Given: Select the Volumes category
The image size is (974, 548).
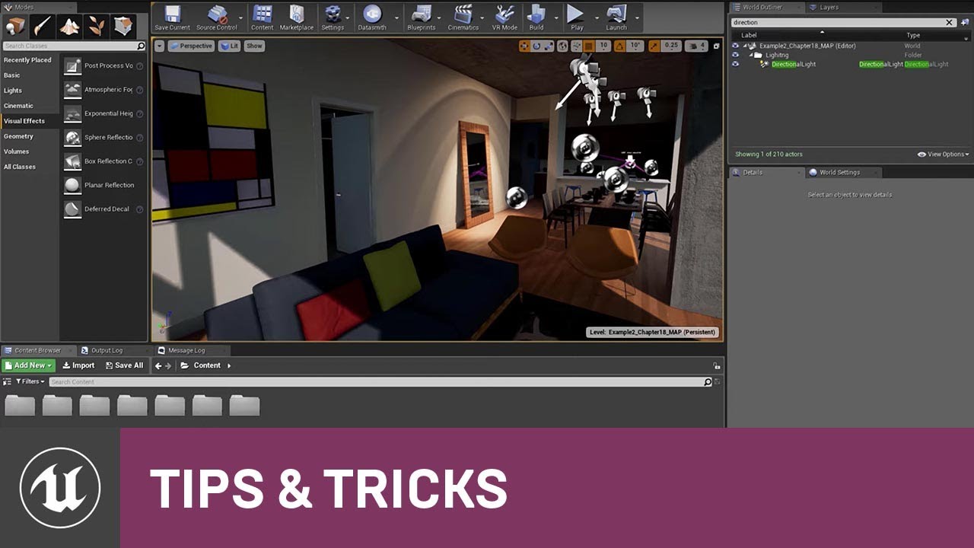Looking at the screenshot, I should click(x=30, y=151).
